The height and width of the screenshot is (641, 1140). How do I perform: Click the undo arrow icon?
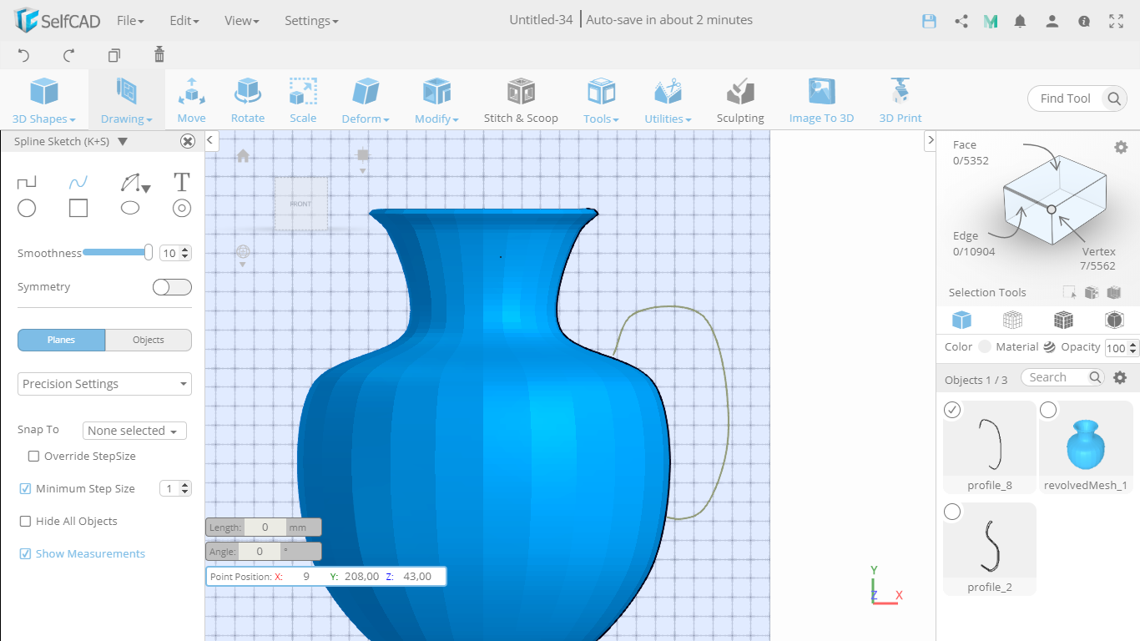click(24, 55)
